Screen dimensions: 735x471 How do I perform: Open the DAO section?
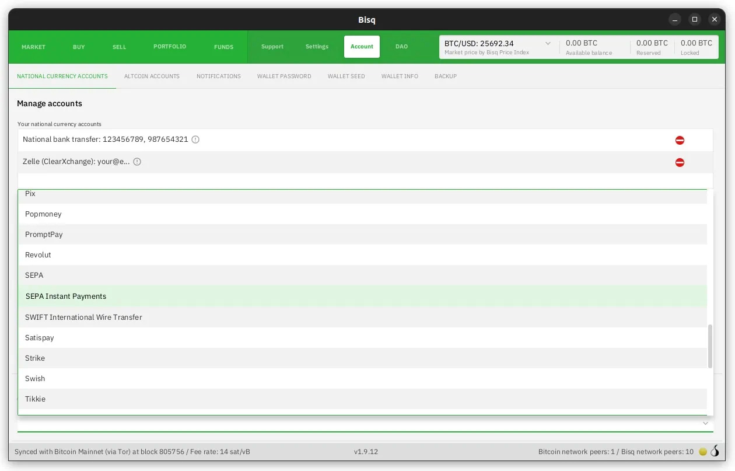pos(401,47)
